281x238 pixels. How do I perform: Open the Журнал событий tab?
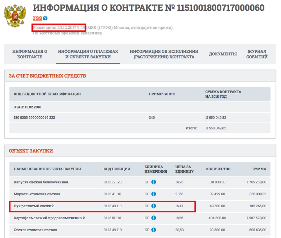tap(257, 54)
